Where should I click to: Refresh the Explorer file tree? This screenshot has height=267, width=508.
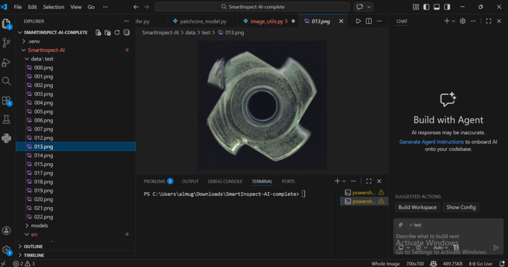click(x=117, y=32)
